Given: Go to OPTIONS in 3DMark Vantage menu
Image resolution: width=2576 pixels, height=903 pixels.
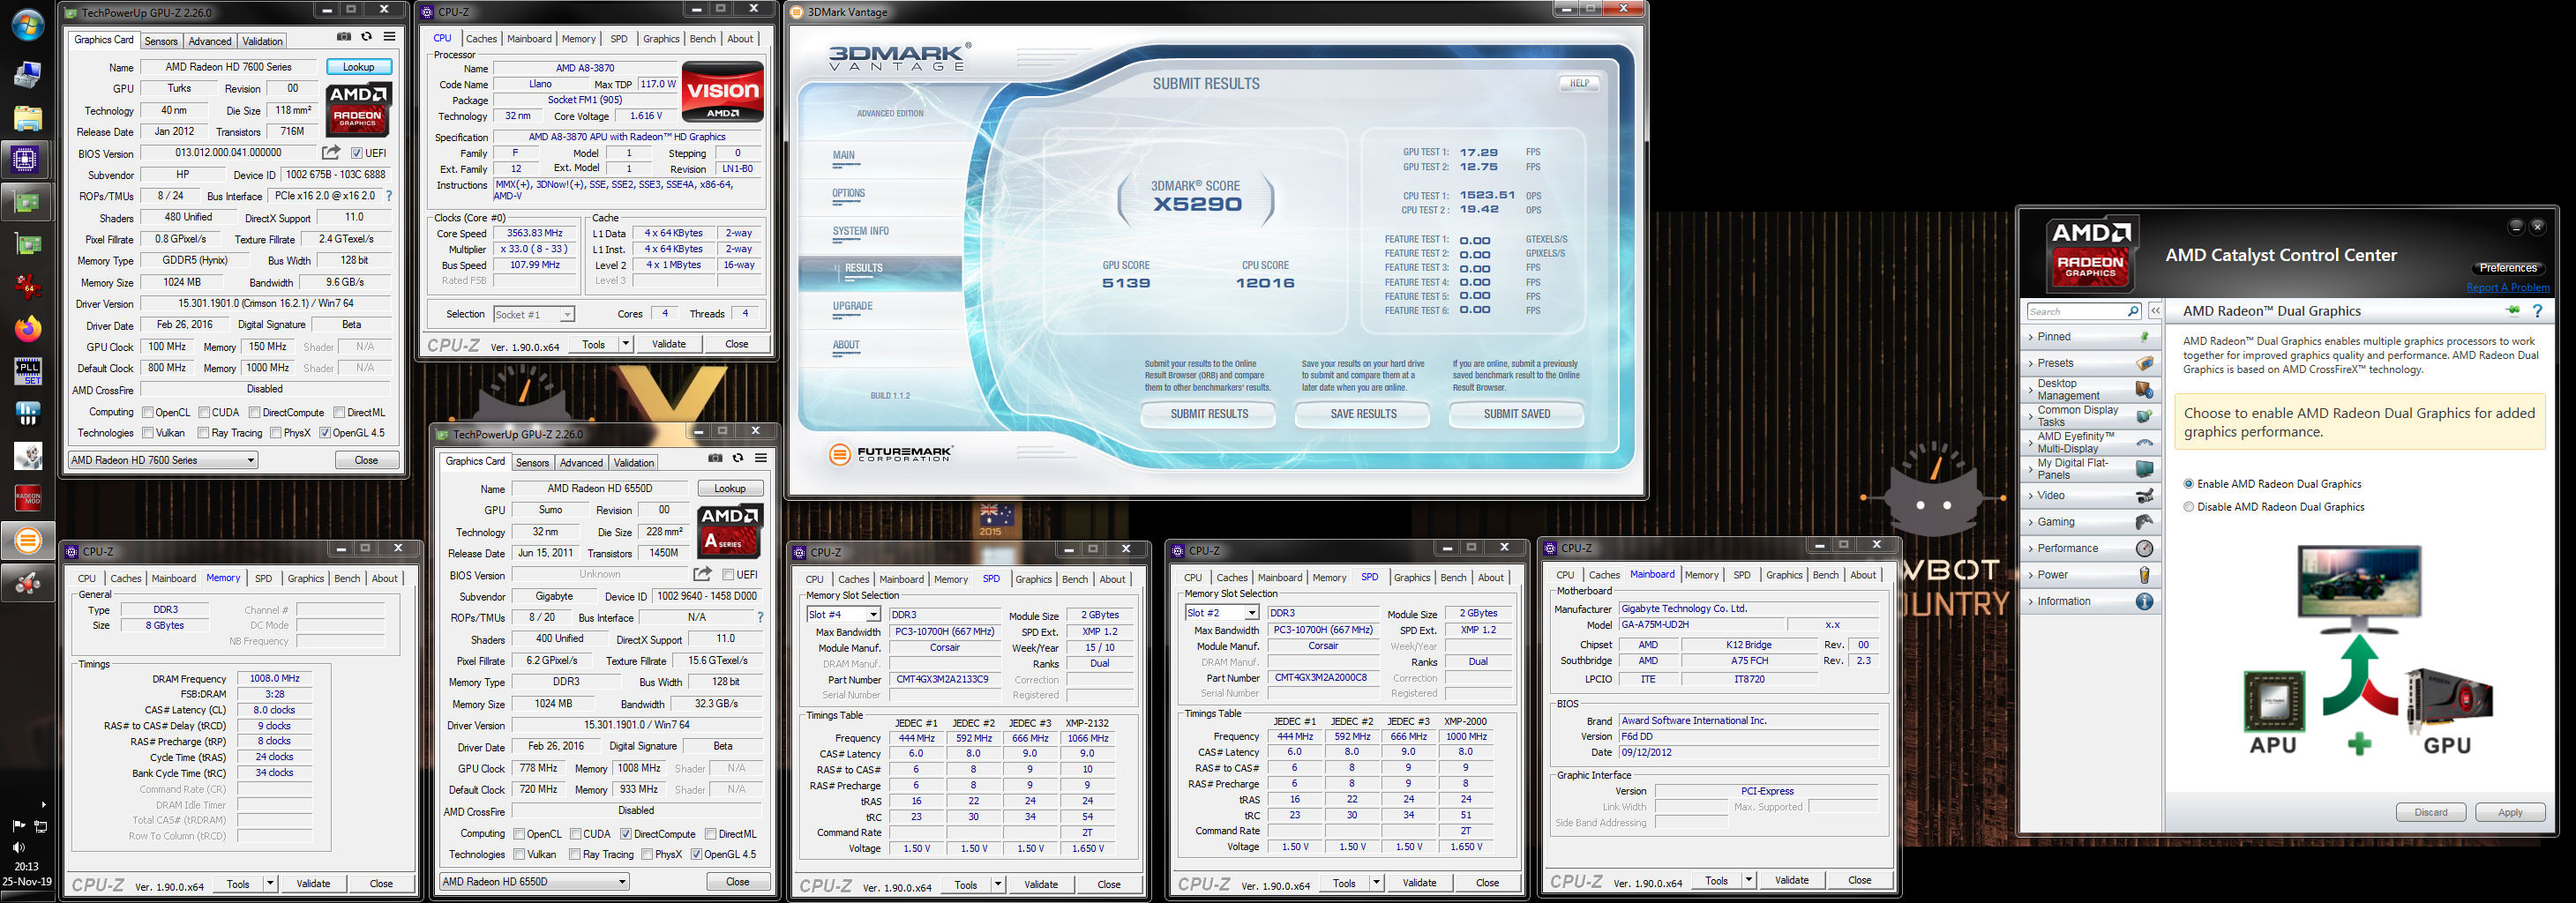Looking at the screenshot, I should 849,194.
